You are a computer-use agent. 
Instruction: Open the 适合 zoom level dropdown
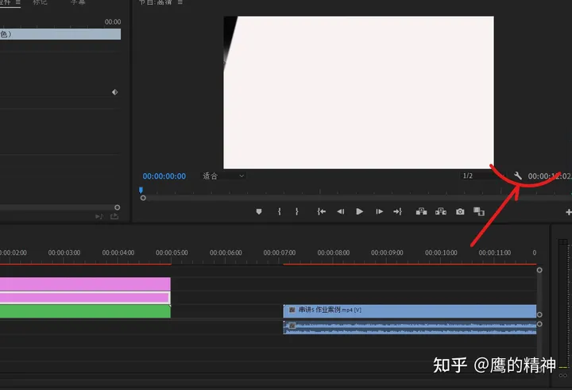tap(223, 176)
